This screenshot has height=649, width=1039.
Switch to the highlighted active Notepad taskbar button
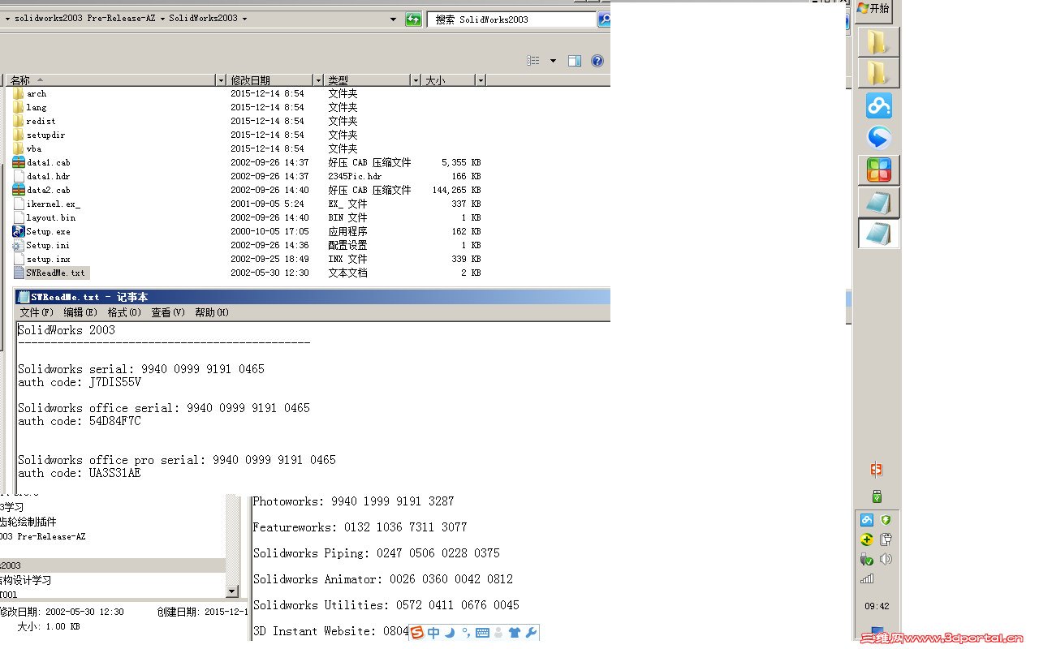click(879, 234)
